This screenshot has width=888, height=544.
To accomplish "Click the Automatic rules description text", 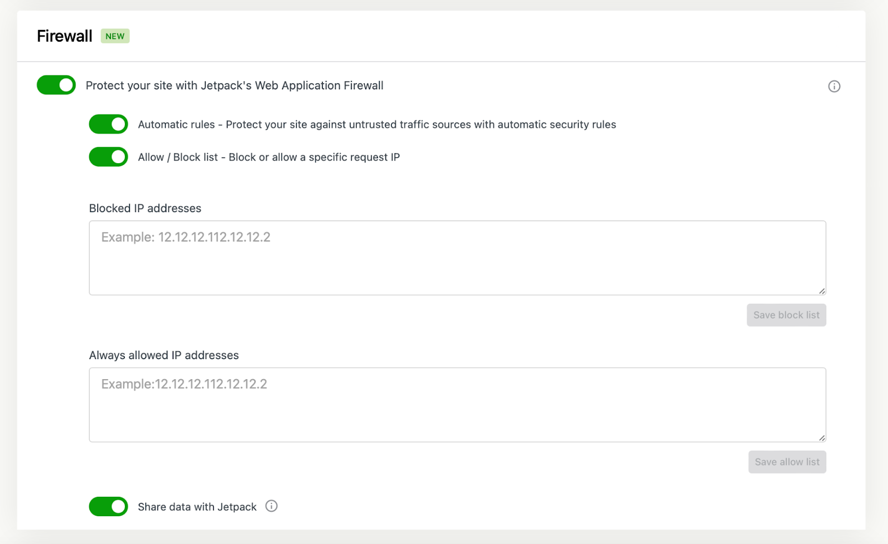I will [x=377, y=124].
